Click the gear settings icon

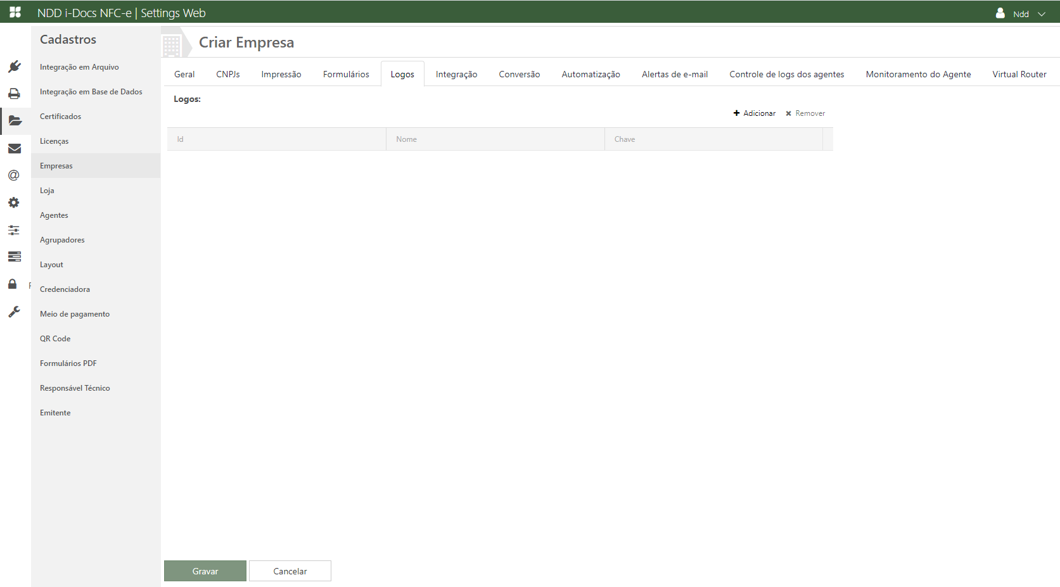click(13, 203)
